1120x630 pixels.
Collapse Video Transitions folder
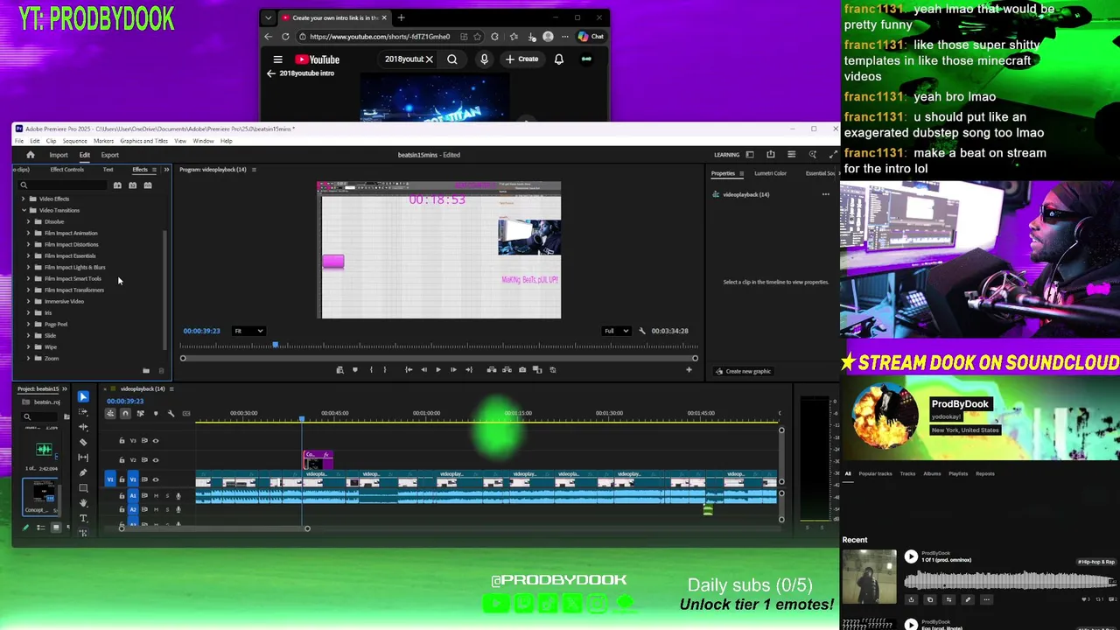click(24, 210)
